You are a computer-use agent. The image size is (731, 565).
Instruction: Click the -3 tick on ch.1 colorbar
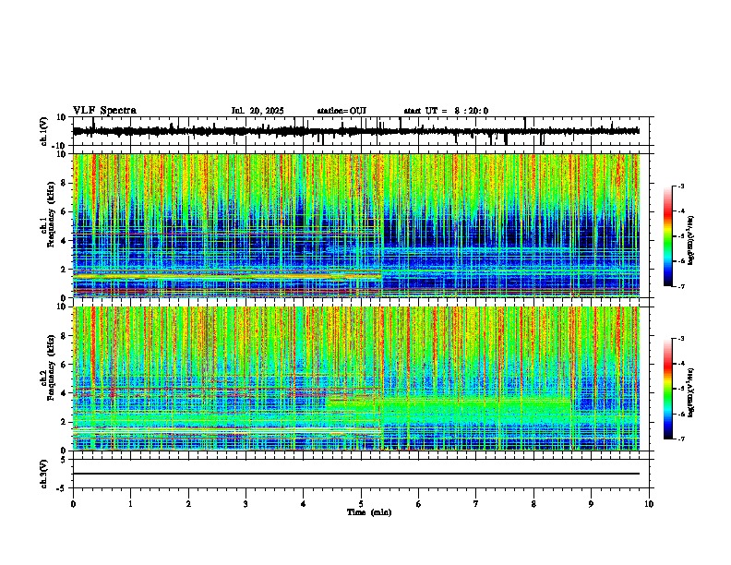tap(680, 186)
